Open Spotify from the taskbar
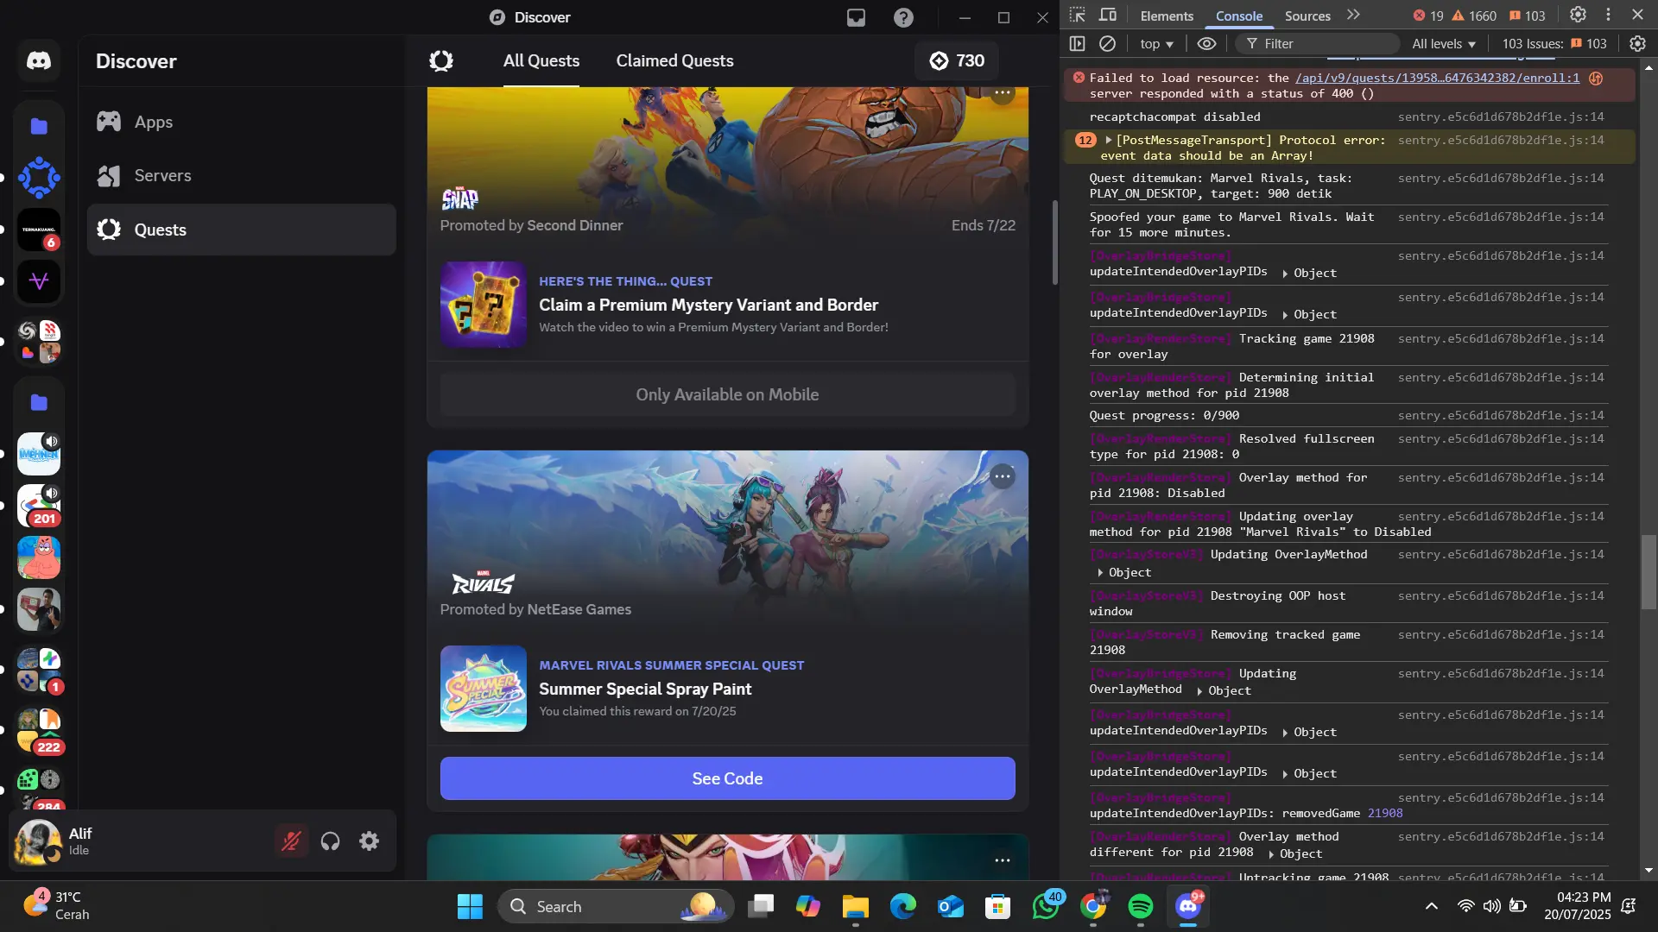Screen dimensions: 1658x932 click(1140, 907)
